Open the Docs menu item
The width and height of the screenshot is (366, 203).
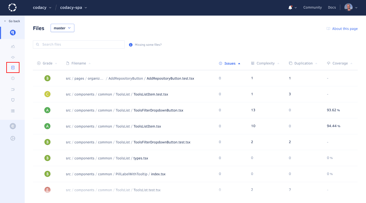[332, 8]
